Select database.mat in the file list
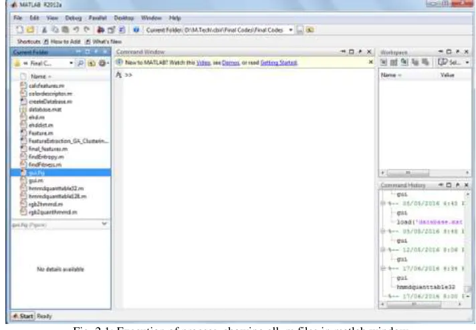The height and width of the screenshot is (330, 476). coord(45,110)
